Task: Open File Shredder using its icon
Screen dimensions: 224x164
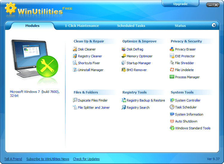Action: (x=172, y=63)
